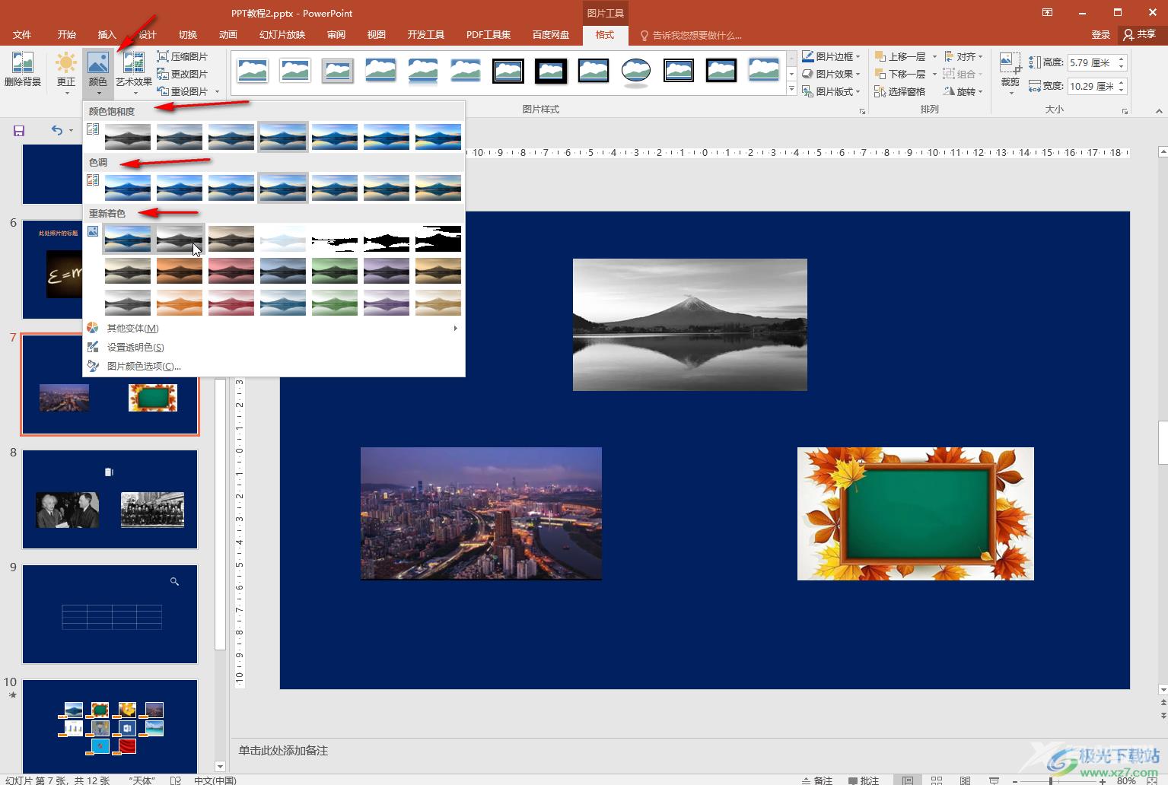
Task: Switch to Reading view icon
Action: (965, 780)
